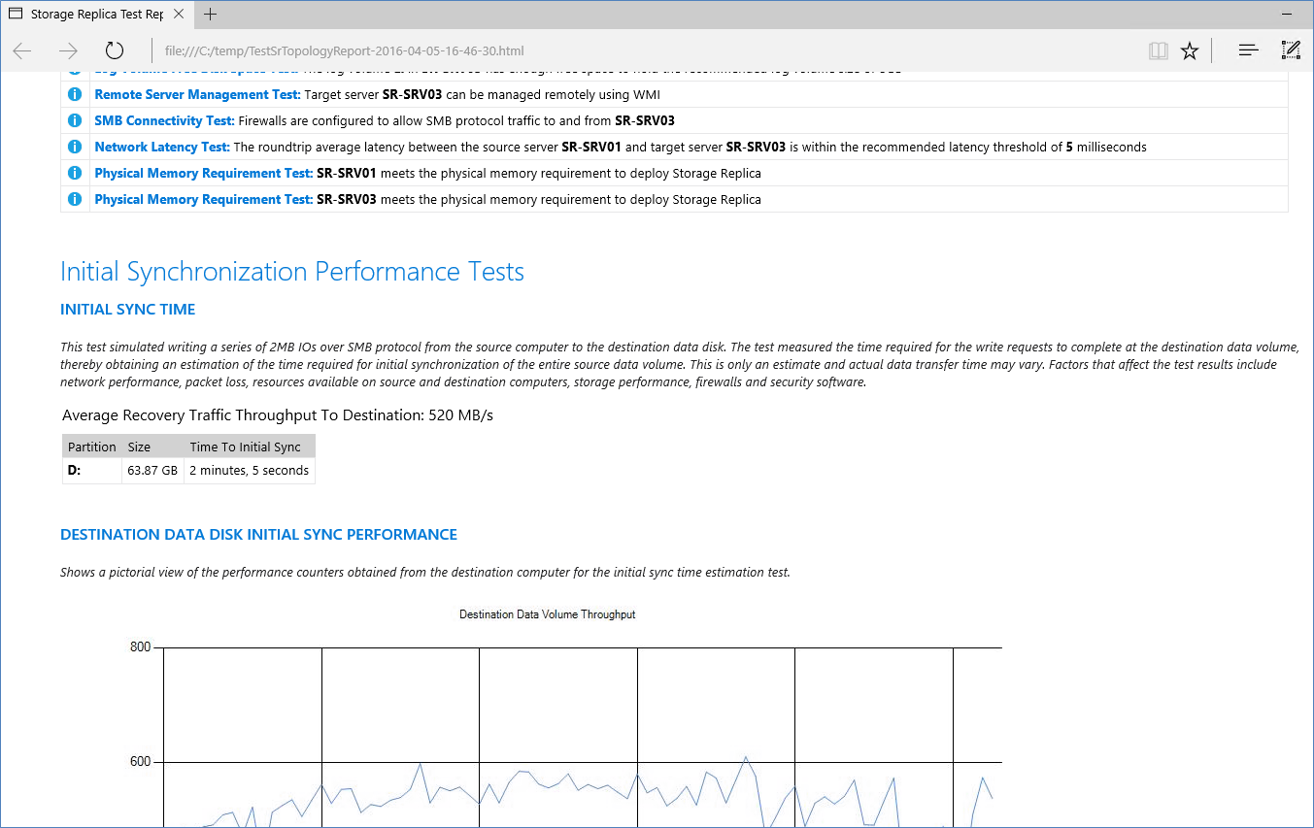This screenshot has width=1314, height=828.
Task: Refresh the report page
Action: pos(114,50)
